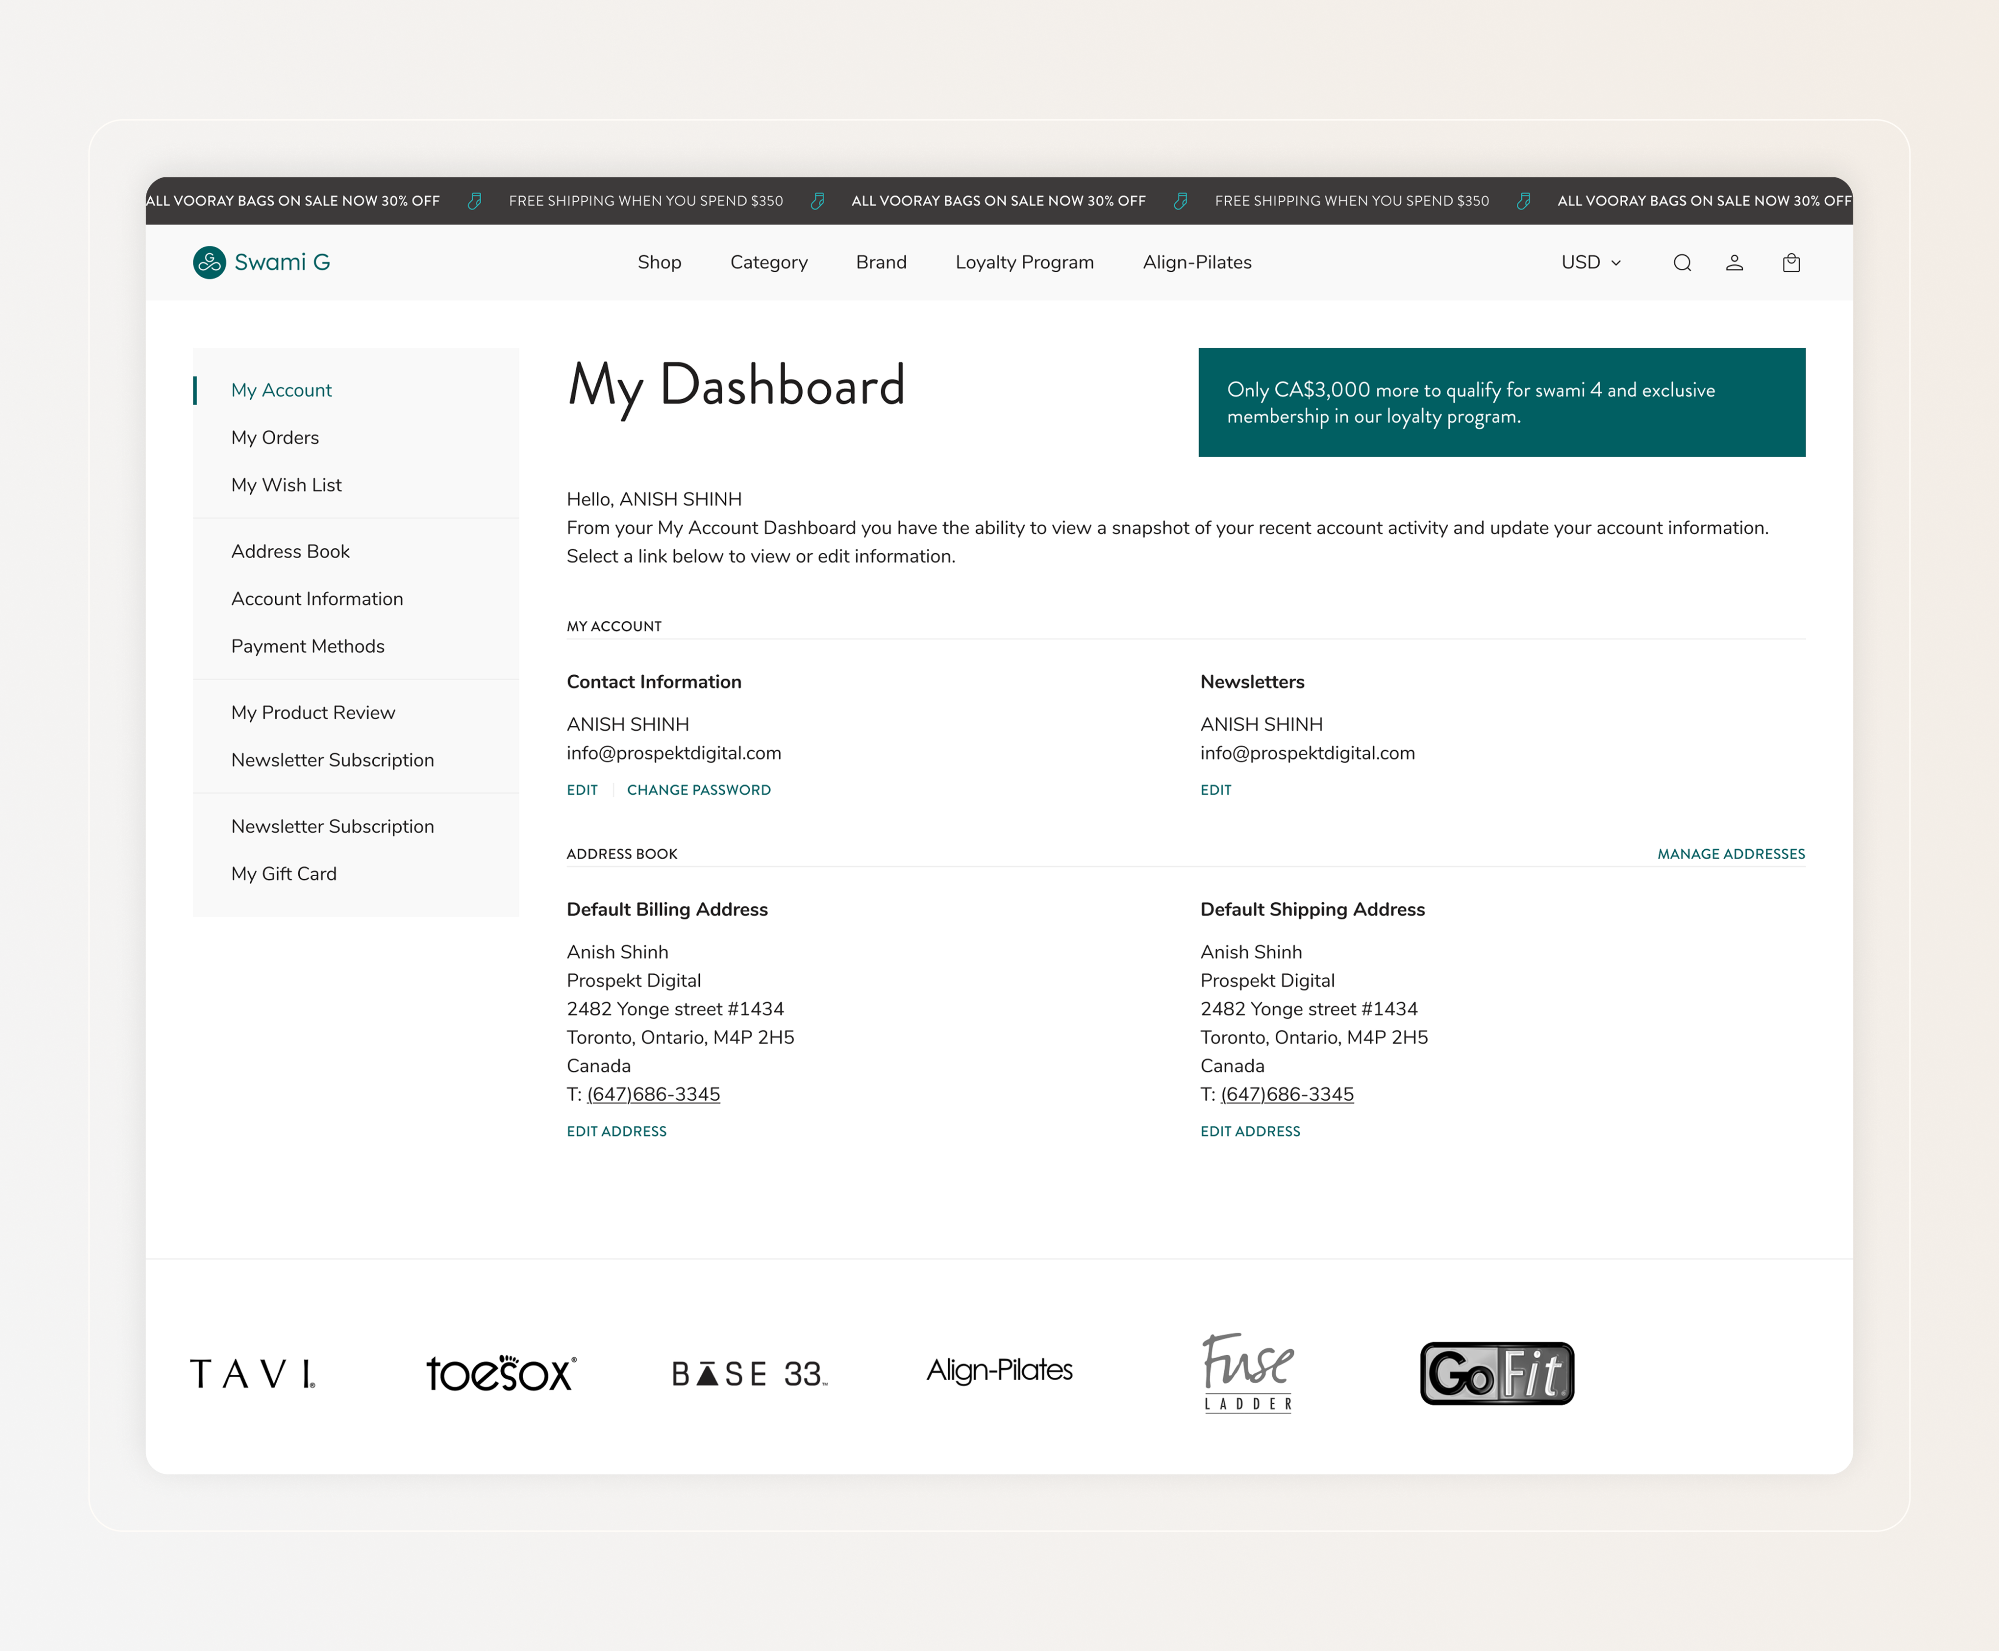Expand the USD currency dropdown

pyautogui.click(x=1591, y=262)
